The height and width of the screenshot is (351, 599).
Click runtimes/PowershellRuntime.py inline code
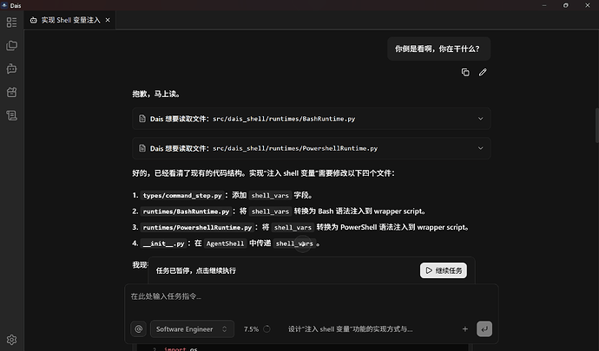(x=197, y=227)
